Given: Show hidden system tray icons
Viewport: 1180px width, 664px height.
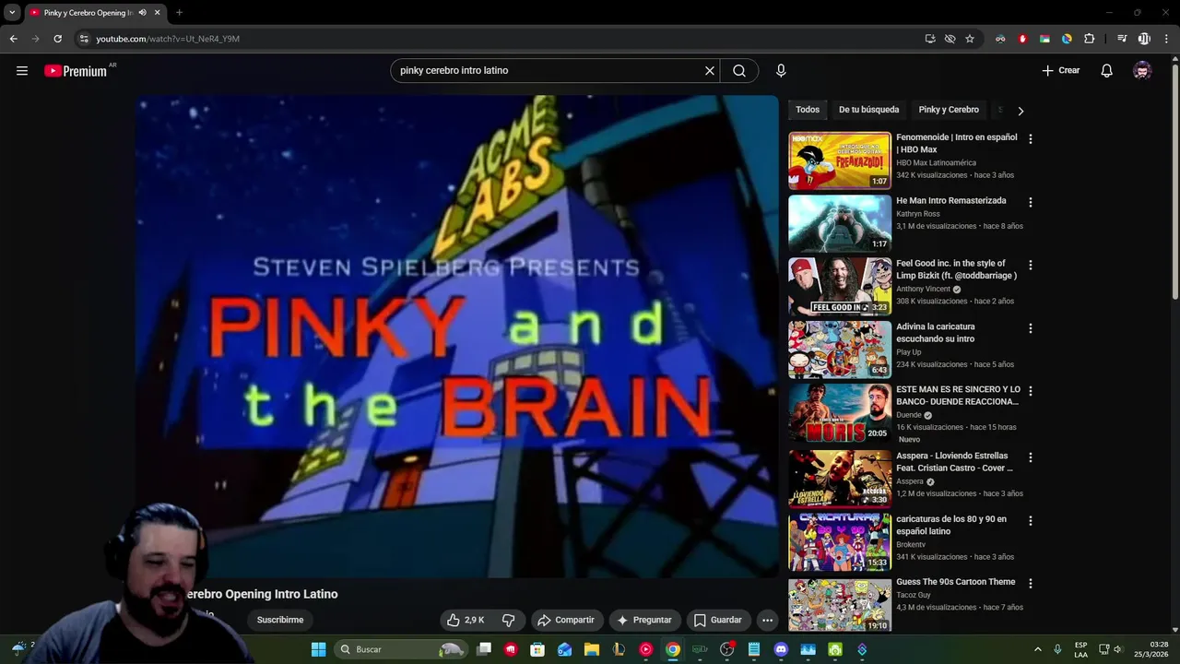Looking at the screenshot, I should pos(1037,649).
